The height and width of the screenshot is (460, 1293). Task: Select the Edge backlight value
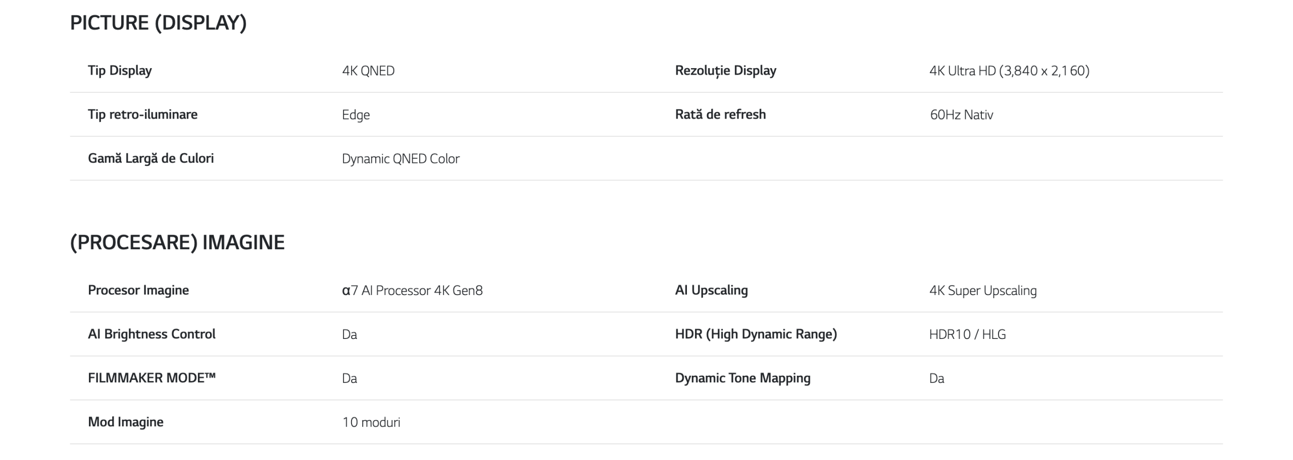[356, 115]
